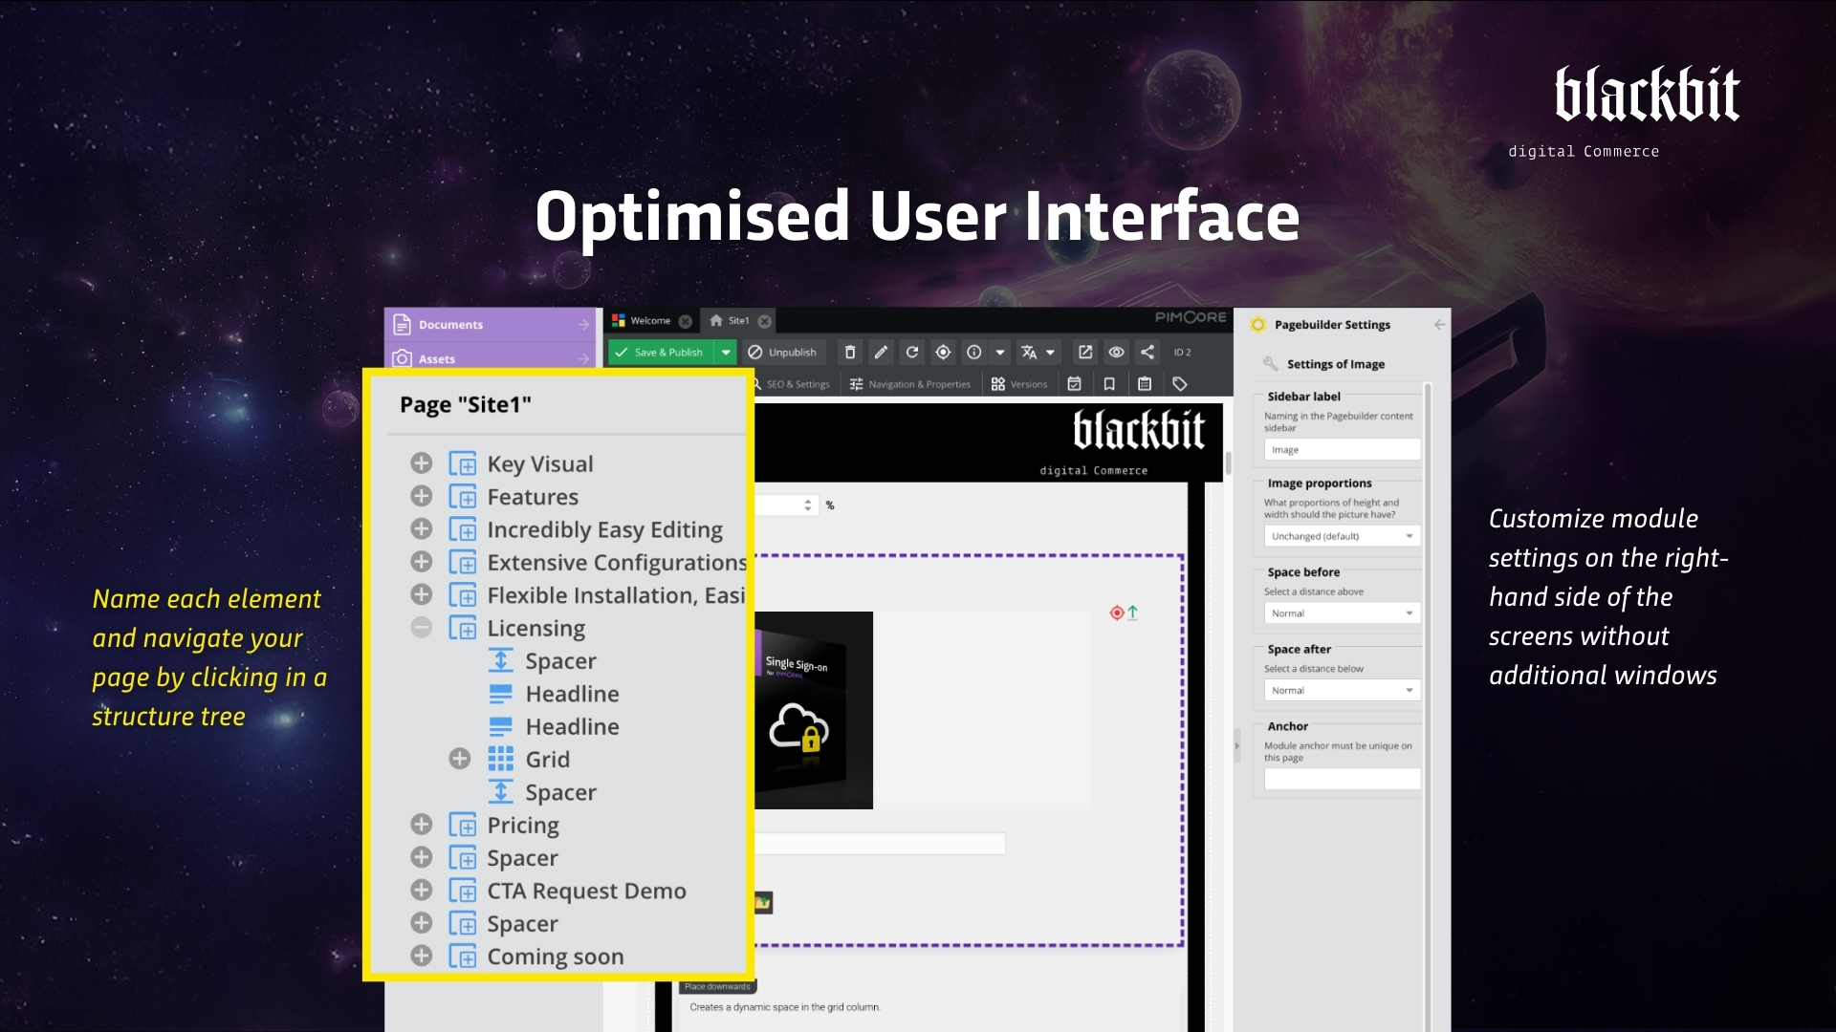The height and width of the screenshot is (1032, 1836).
Task: Open the Image proportions dropdown
Action: coord(1409,536)
